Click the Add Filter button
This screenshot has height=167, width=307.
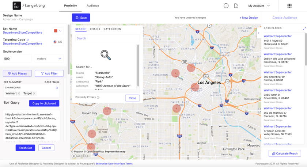click(x=49, y=73)
